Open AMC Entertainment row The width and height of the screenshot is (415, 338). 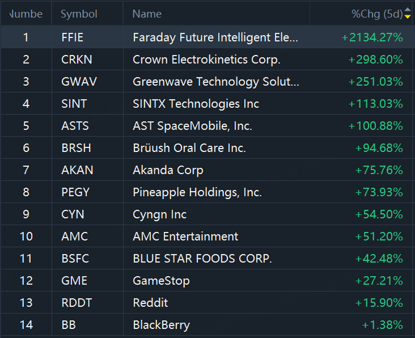[185, 236]
